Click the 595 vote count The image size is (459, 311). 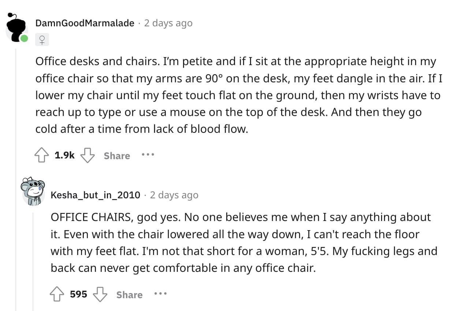(x=78, y=293)
